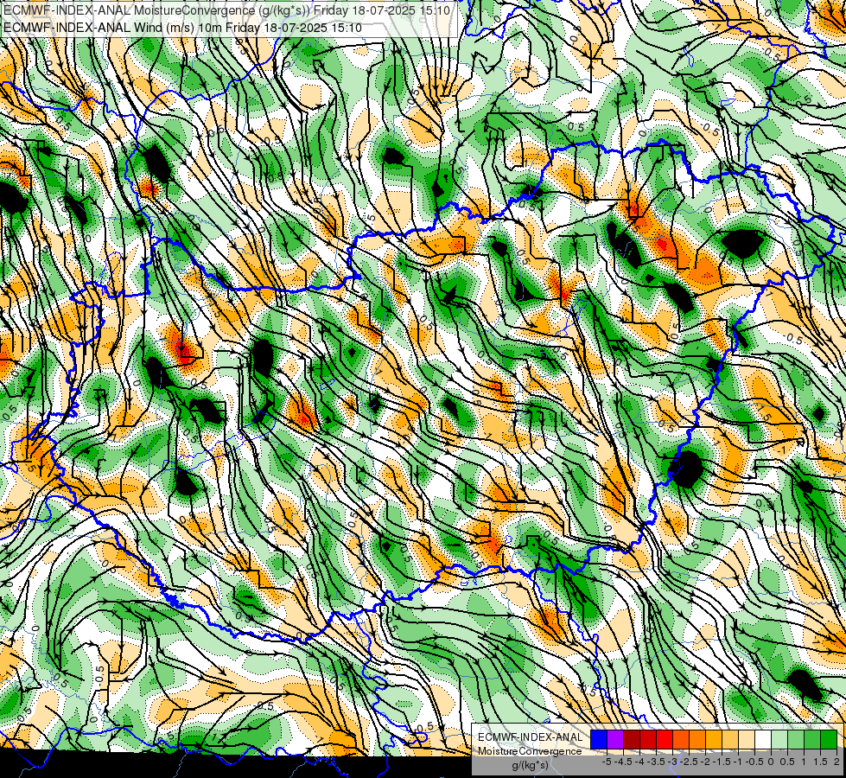The width and height of the screenshot is (846, 778).
Task: Click the legend's 2 tick label at scale end
Action: pyautogui.click(x=836, y=762)
